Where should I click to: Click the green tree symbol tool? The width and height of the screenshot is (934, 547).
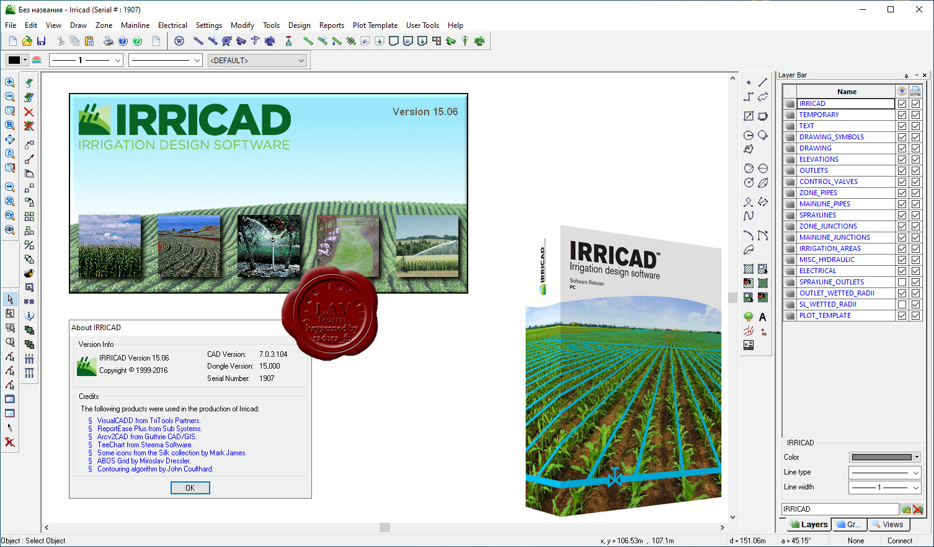(749, 317)
